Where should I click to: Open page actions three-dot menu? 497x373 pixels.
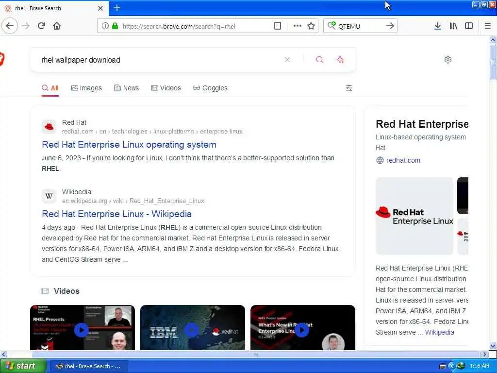298,26
